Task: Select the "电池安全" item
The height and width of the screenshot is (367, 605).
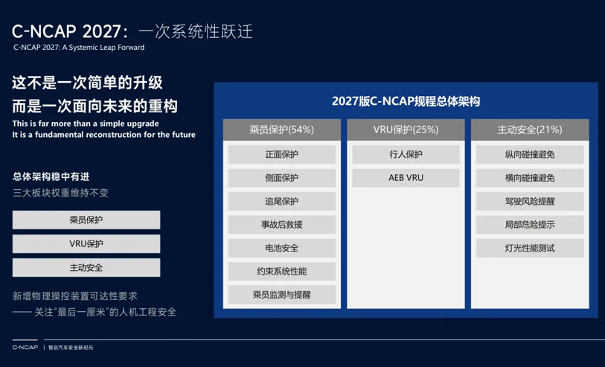Action: coord(282,248)
